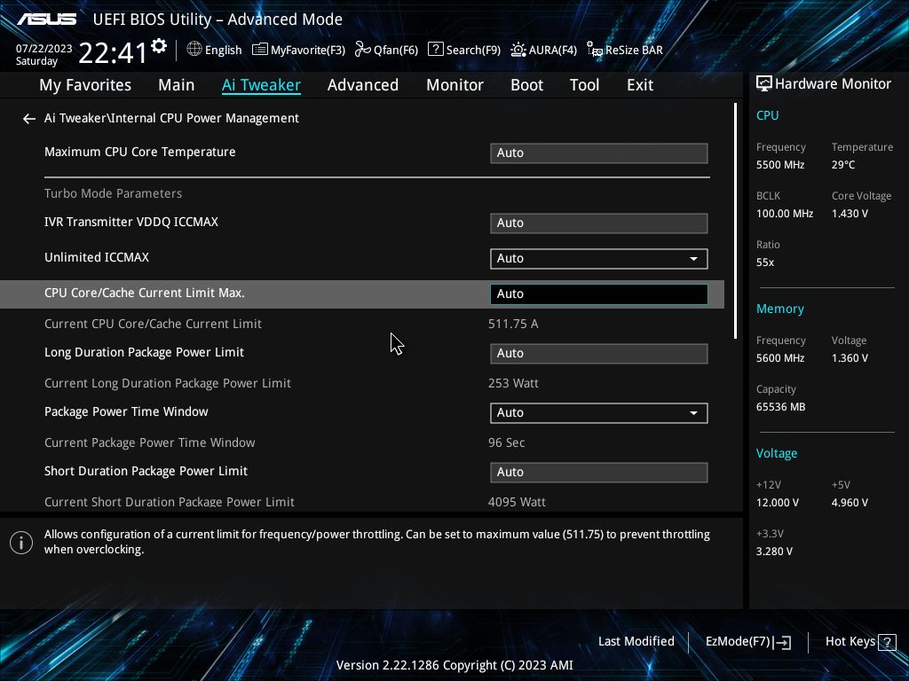Click the 07/22/2023 date
Viewport: 909px width, 681px height.
pos(44,49)
